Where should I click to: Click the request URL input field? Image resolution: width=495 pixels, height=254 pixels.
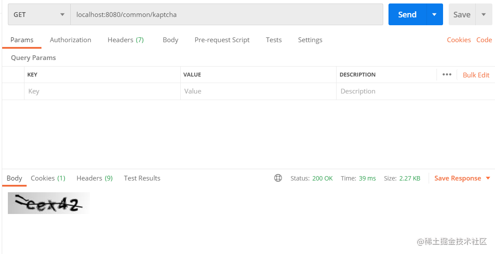pos(218,14)
